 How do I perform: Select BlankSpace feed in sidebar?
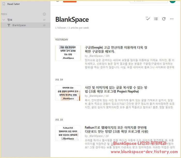pos(26,25)
